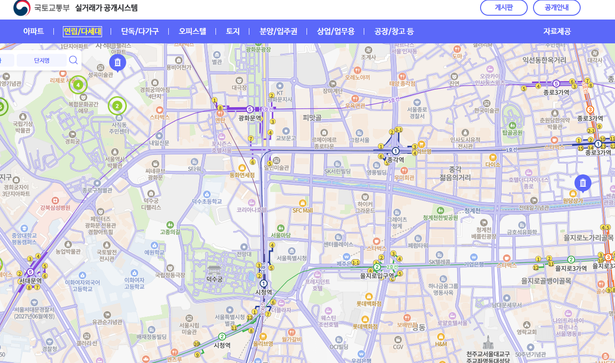Click the 서울특별시청 city hall icon

pyautogui.click(x=292, y=250)
